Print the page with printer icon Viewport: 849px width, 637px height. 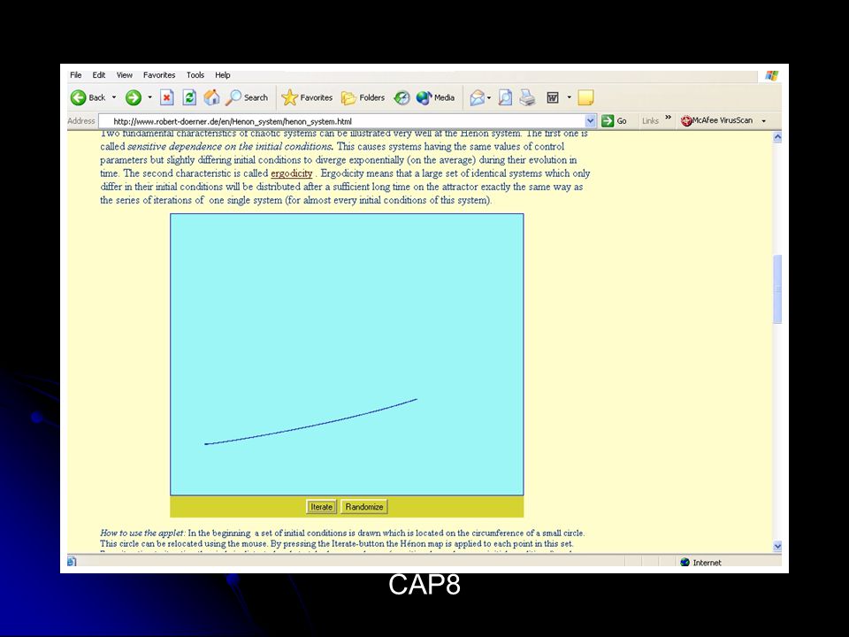527,97
